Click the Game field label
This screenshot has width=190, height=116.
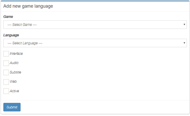(8, 16)
